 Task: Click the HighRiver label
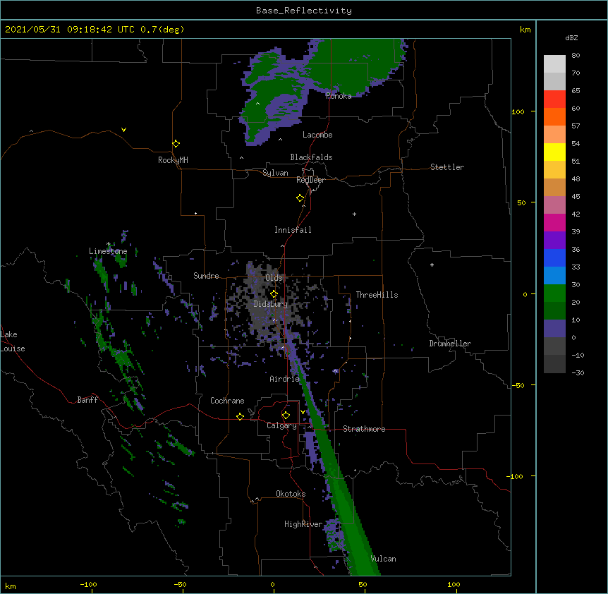pyautogui.click(x=303, y=524)
